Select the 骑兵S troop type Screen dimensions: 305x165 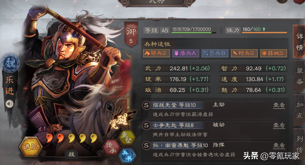(156, 53)
